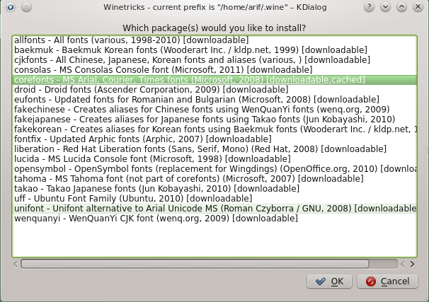Screen dimensions: 429x302
Task: Click the round pin button in title bar
Action: tap(26, 7)
